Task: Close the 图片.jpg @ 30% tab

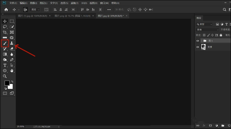Action: tap(127, 16)
